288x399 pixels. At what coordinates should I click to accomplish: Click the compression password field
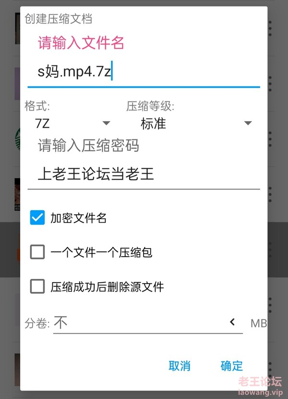tap(144, 175)
